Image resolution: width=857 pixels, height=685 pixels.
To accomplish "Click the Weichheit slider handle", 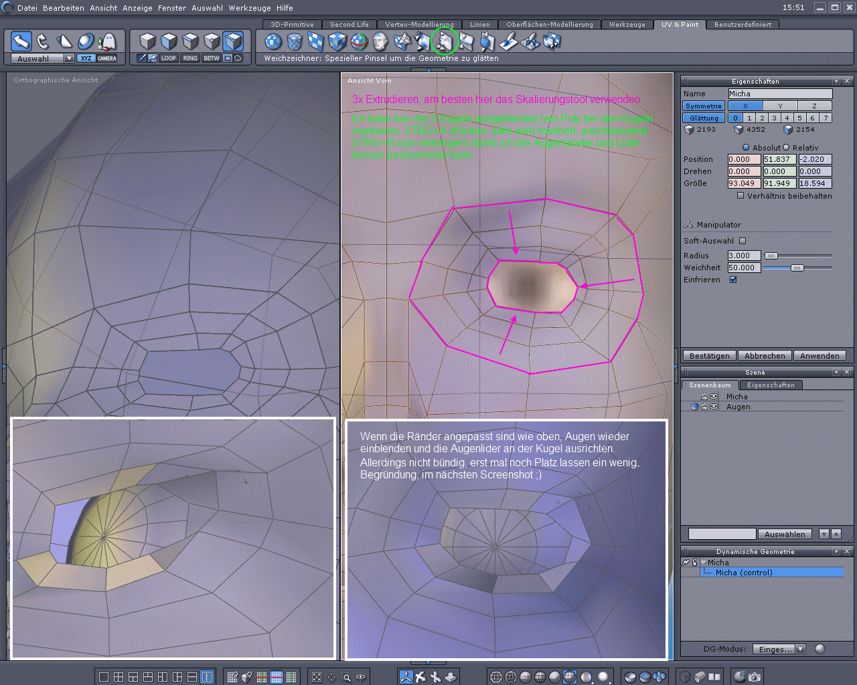I will click(797, 268).
